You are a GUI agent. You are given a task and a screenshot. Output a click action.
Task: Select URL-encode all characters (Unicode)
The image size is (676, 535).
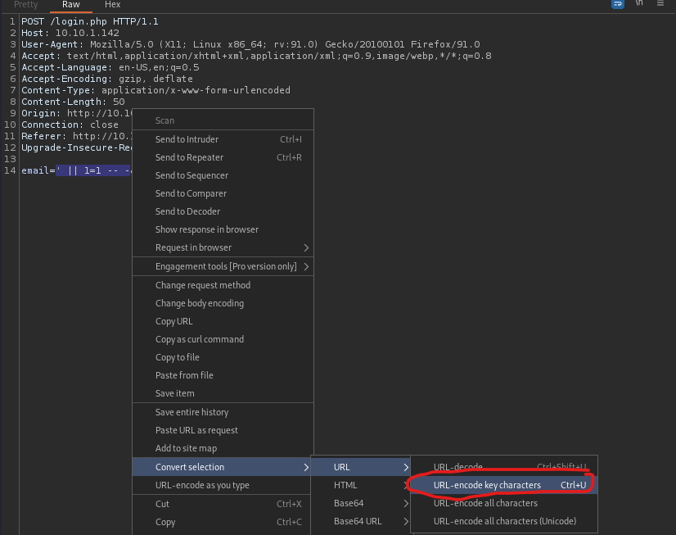click(504, 521)
